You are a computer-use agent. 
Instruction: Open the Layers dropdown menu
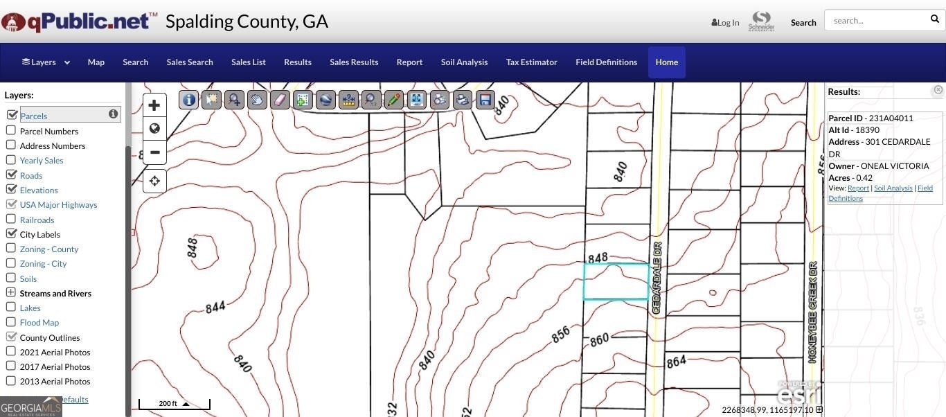pyautogui.click(x=46, y=62)
